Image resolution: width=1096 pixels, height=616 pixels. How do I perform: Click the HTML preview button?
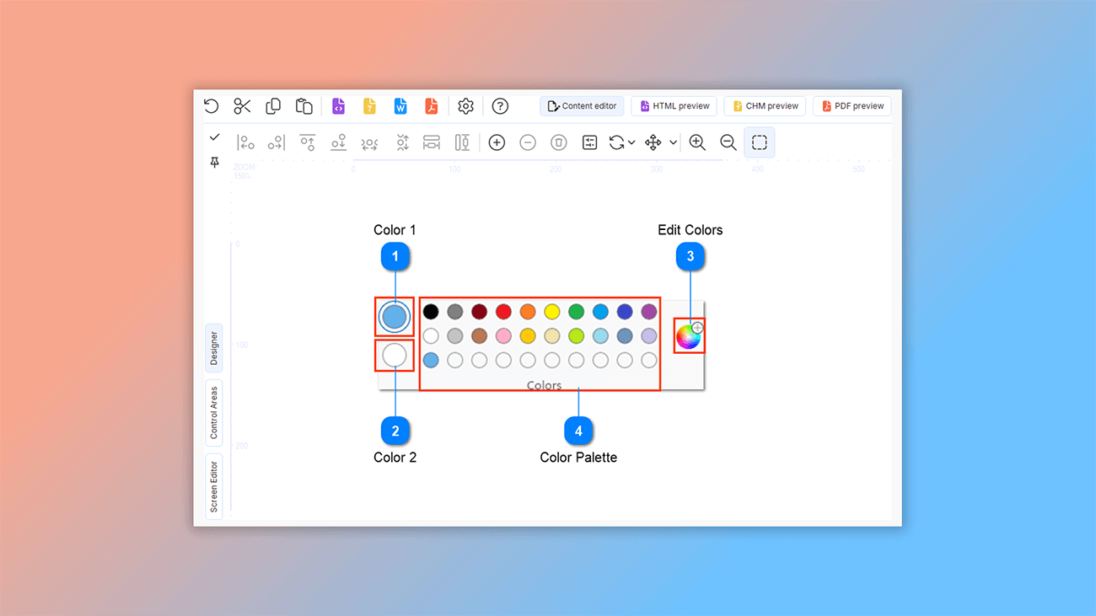pos(674,105)
